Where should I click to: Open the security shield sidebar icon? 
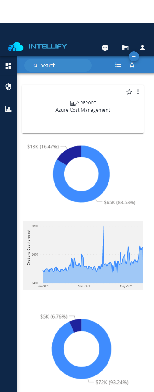pyautogui.click(x=8, y=87)
